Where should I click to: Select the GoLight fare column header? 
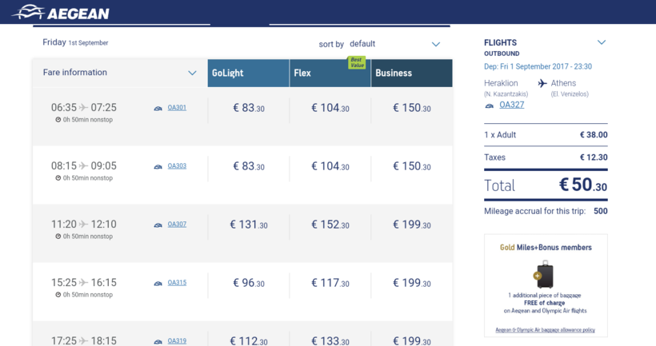coord(248,73)
